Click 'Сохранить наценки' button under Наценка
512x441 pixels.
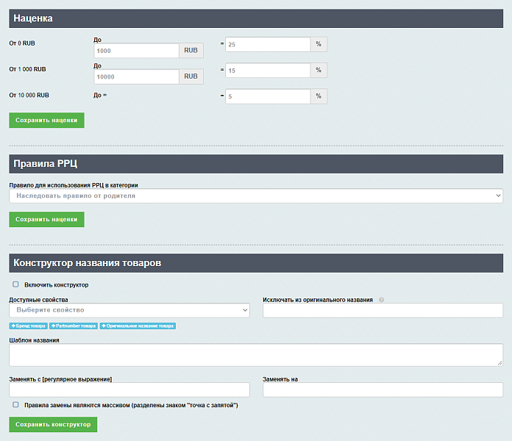[46, 120]
